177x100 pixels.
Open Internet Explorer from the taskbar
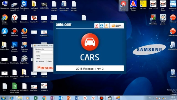[x=12, y=98]
